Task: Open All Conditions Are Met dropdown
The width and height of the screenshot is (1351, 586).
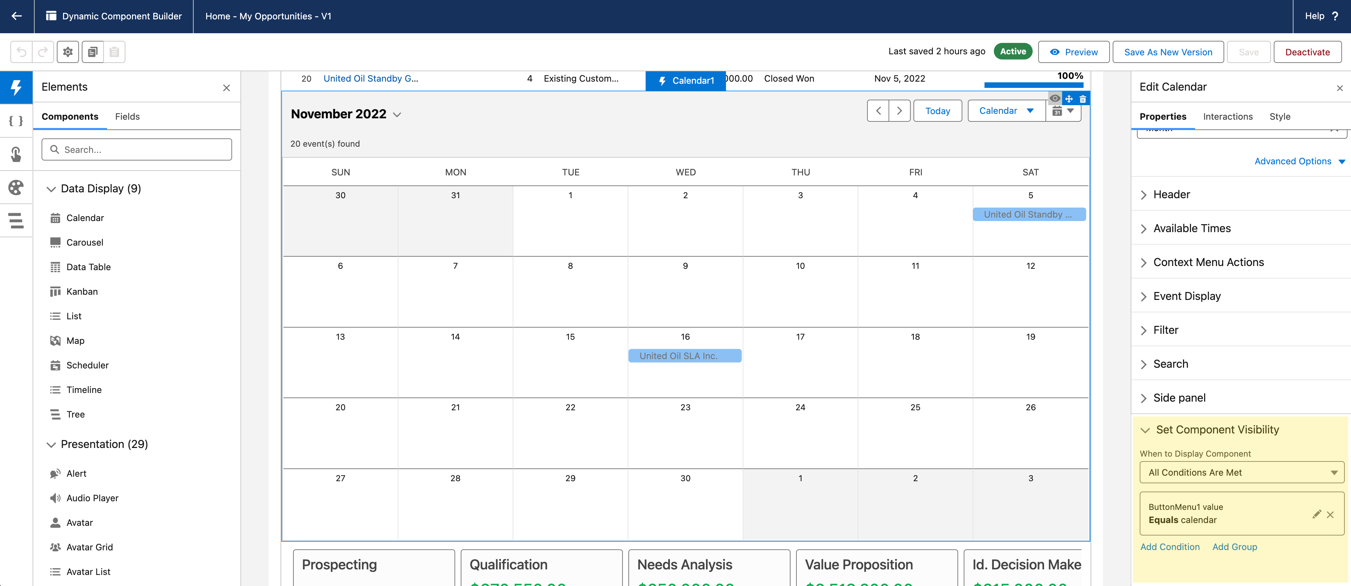Action: click(1242, 472)
